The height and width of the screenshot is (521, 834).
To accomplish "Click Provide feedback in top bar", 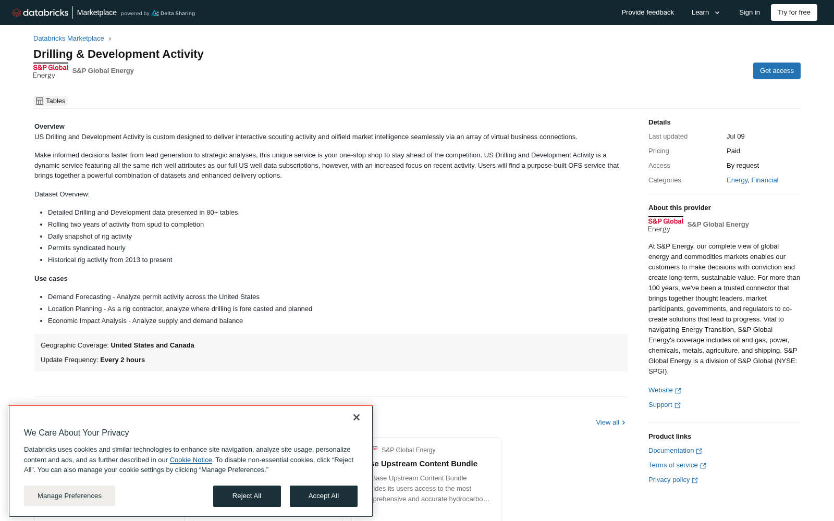I will [x=647, y=13].
